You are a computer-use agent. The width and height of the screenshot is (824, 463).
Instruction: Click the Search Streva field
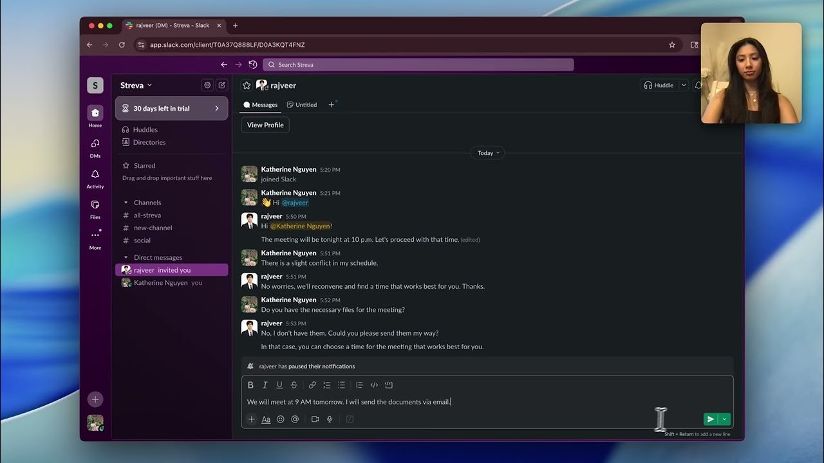[x=418, y=65]
